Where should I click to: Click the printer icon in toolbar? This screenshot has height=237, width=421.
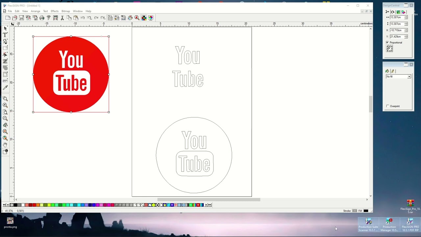click(x=42, y=18)
